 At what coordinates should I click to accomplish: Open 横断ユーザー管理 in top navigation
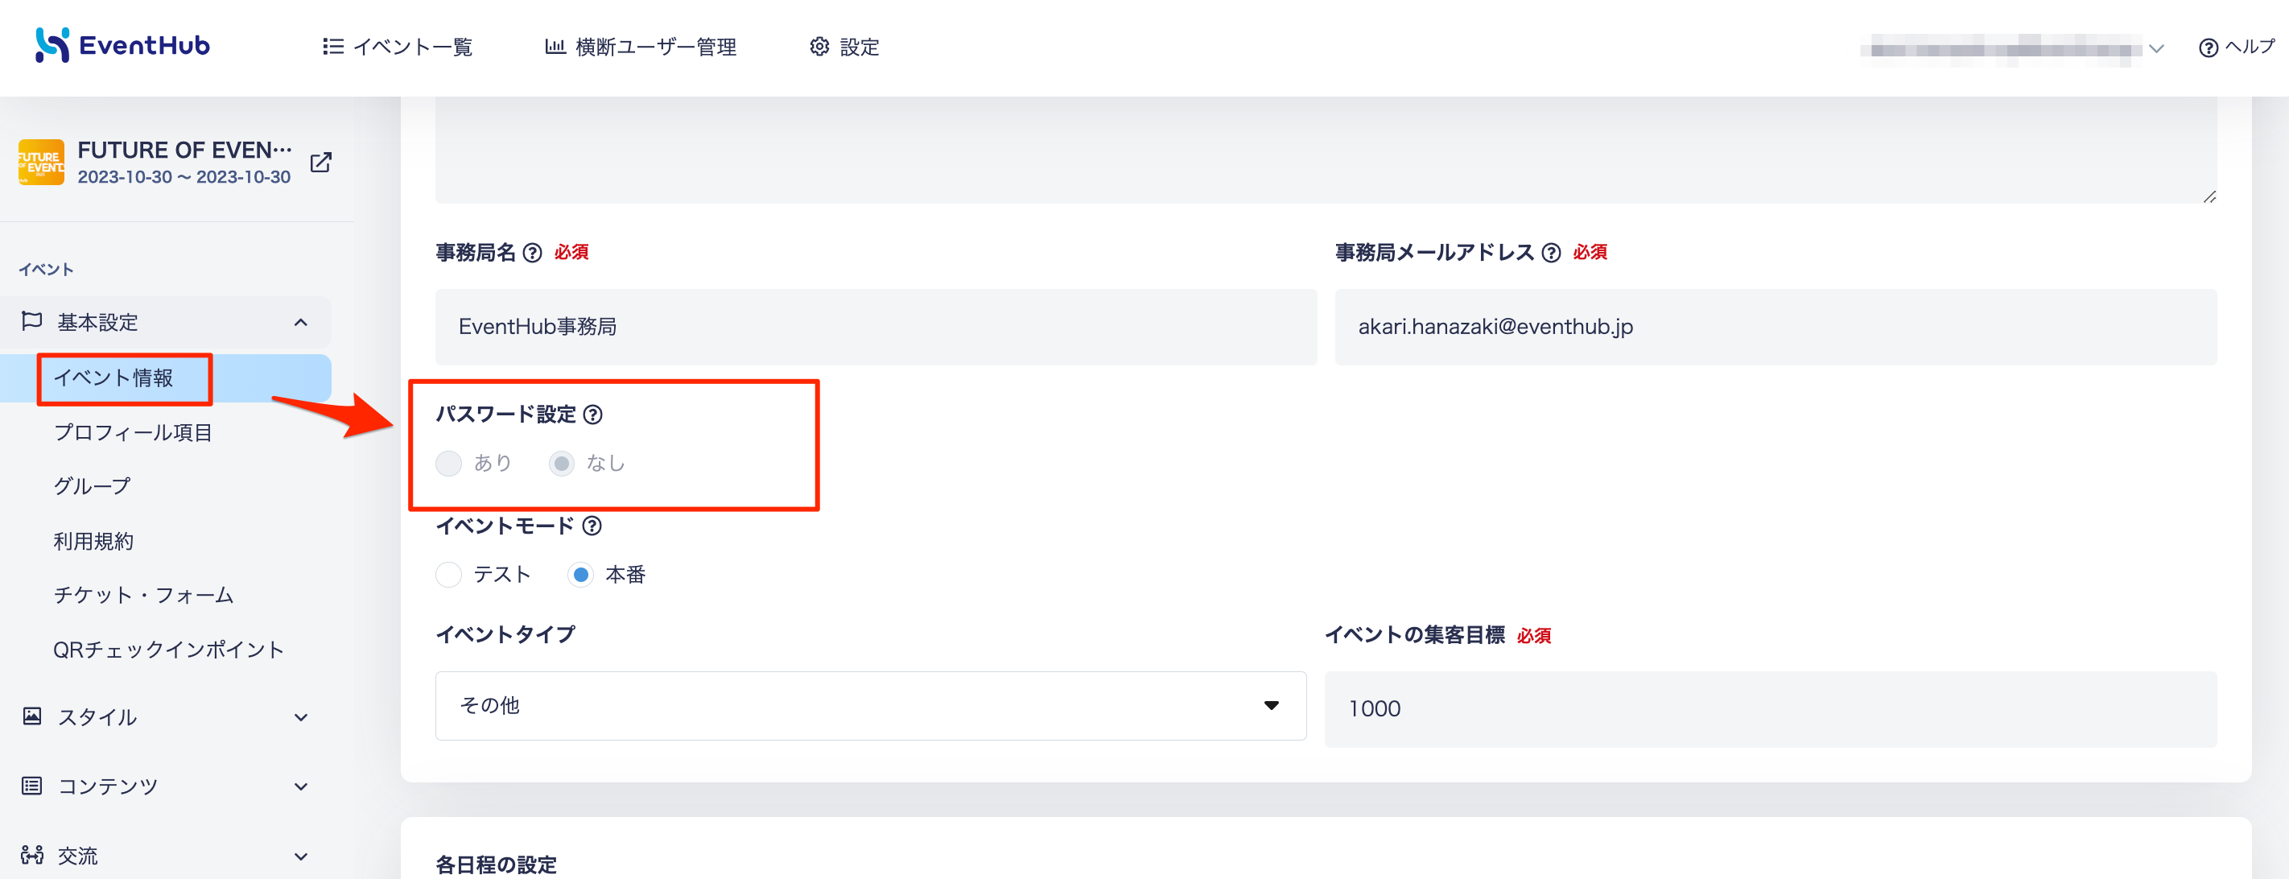coord(641,47)
